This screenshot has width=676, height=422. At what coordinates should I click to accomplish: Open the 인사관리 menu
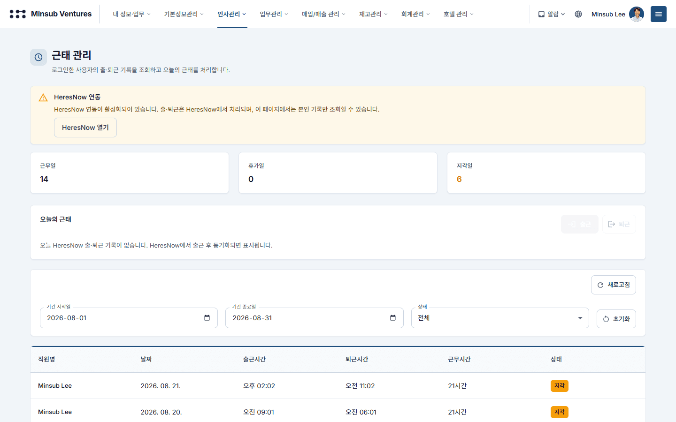(x=232, y=14)
